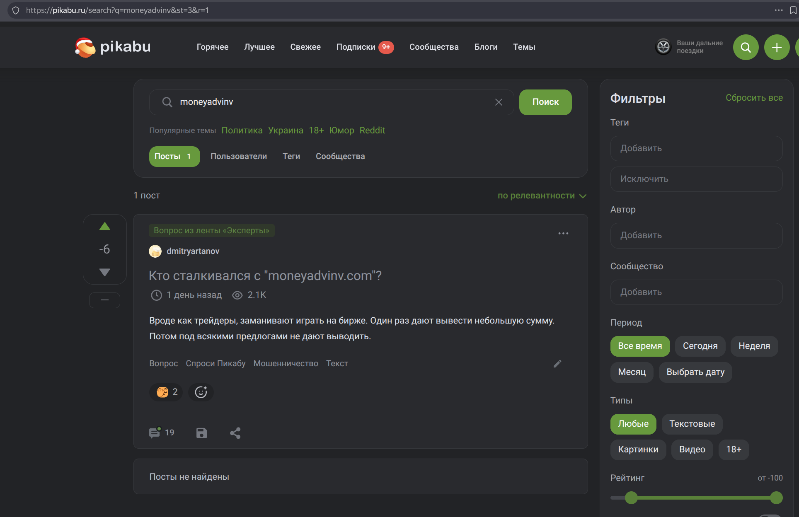799x517 pixels.
Task: Open the browser three-dot page menu
Action: point(779,10)
